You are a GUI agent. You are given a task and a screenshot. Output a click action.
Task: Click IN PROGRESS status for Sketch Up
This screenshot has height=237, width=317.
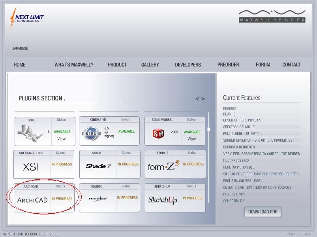tap(193, 198)
